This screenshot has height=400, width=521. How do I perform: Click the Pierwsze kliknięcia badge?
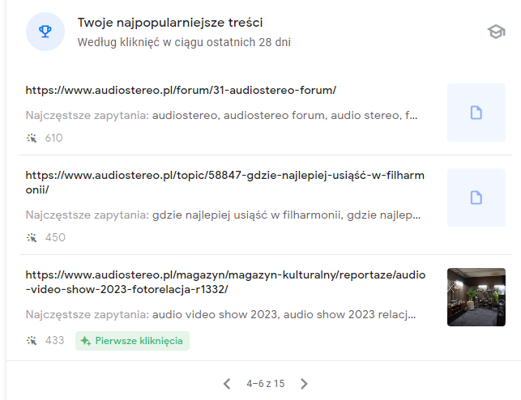132,341
